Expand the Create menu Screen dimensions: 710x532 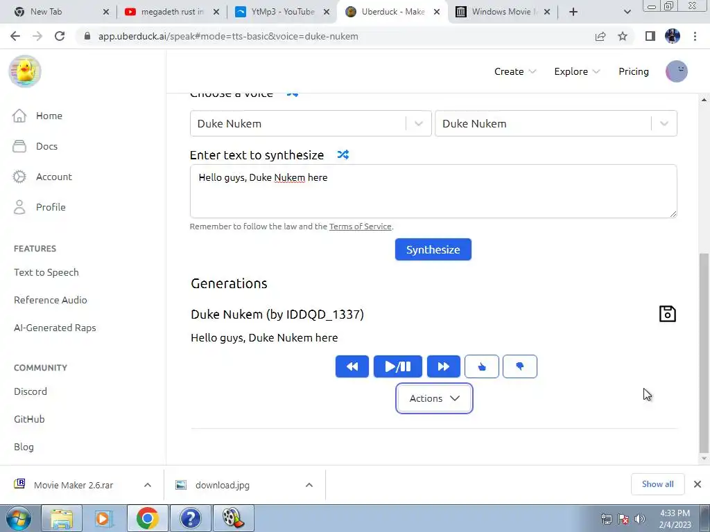515,71
